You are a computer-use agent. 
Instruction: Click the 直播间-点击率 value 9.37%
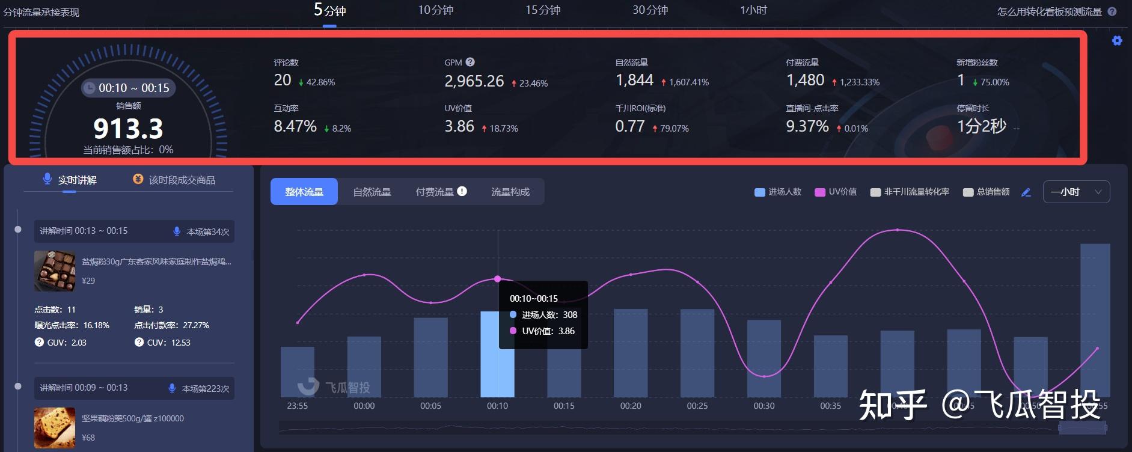[807, 126]
